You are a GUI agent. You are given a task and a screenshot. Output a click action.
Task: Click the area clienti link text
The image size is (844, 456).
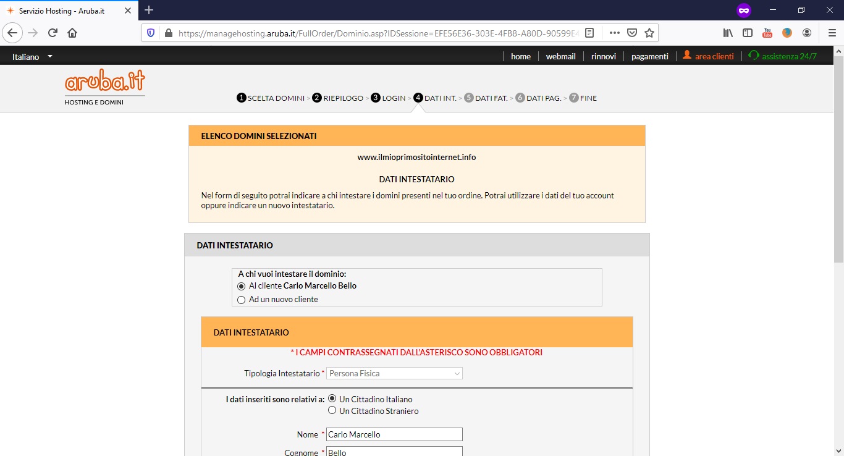pos(714,56)
